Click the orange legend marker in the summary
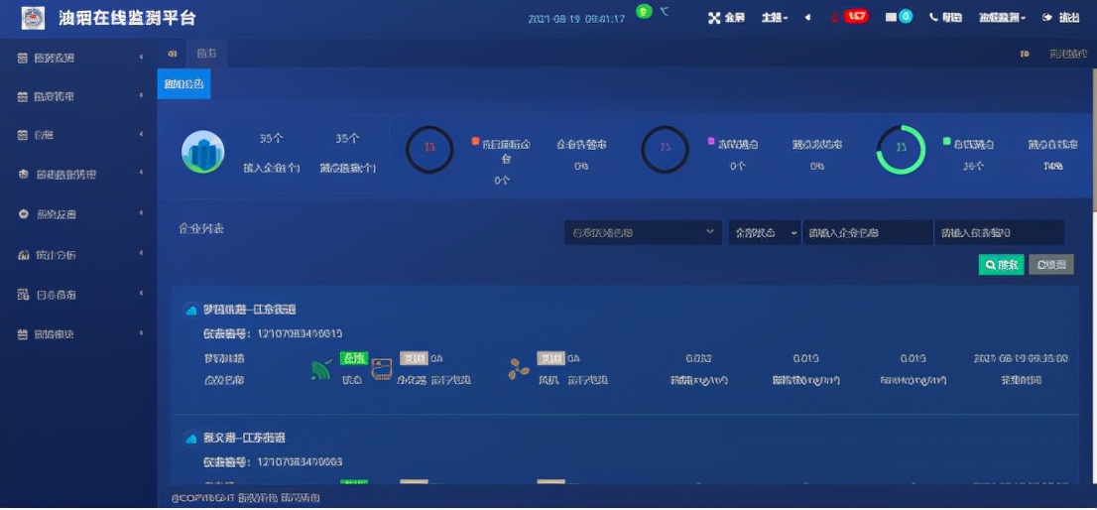This screenshot has width=1097, height=510. [x=476, y=141]
